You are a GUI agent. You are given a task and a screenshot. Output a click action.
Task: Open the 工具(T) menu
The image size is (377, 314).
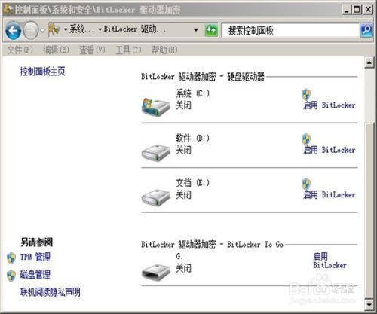[128, 50]
